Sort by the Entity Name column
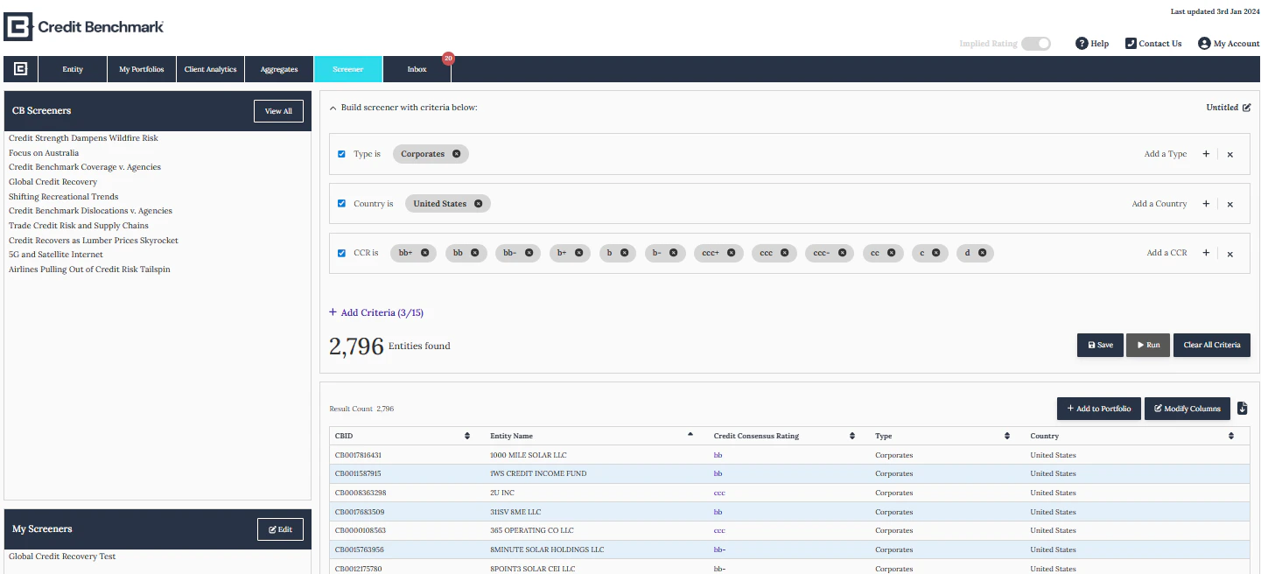Viewport: 1261px width, 574px height. [690, 435]
